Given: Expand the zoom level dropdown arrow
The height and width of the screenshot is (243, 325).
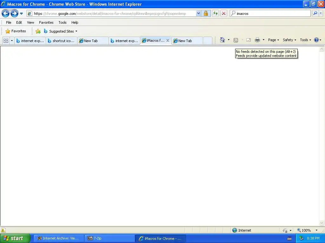Looking at the screenshot, I should (316, 230).
